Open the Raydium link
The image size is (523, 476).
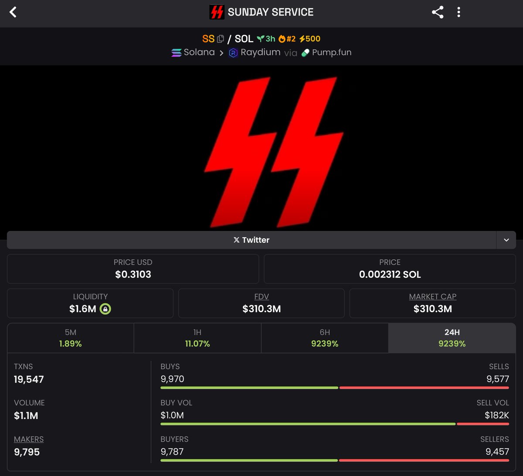(255, 53)
